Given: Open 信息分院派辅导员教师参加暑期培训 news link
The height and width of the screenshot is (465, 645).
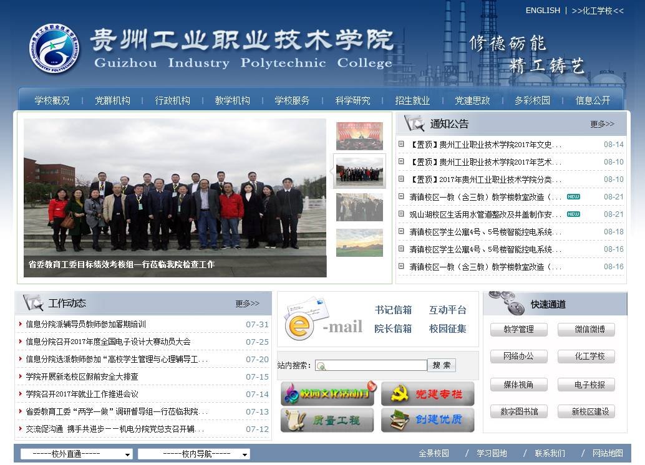Looking at the screenshot, I should coord(86,324).
